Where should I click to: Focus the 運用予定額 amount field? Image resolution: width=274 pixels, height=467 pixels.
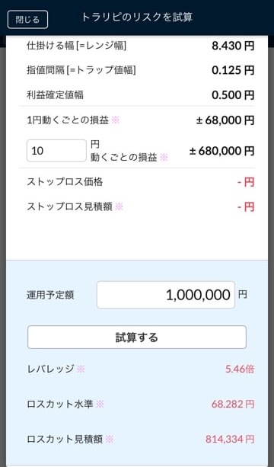click(x=166, y=295)
